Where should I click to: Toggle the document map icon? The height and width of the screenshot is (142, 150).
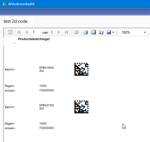coord(10,32)
